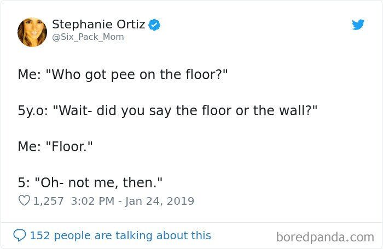Click the line 'Who got pee on the floor?'
The height and width of the screenshot is (249, 383).
click(x=137, y=74)
